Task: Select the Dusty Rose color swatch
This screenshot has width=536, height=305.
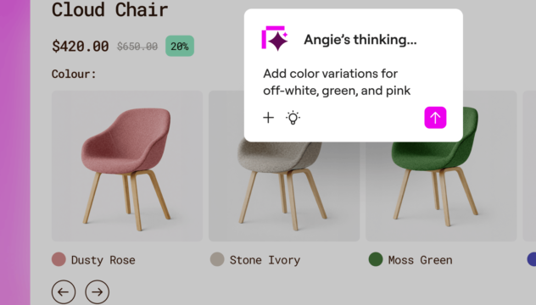Action: (x=59, y=259)
